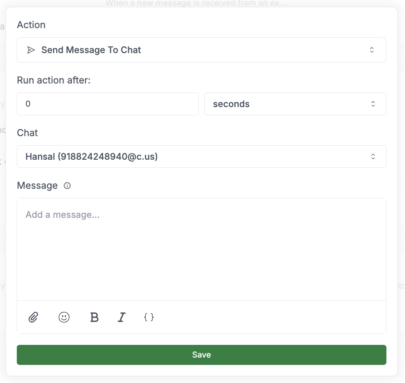
Task: Click the Message label
Action: (x=37, y=185)
